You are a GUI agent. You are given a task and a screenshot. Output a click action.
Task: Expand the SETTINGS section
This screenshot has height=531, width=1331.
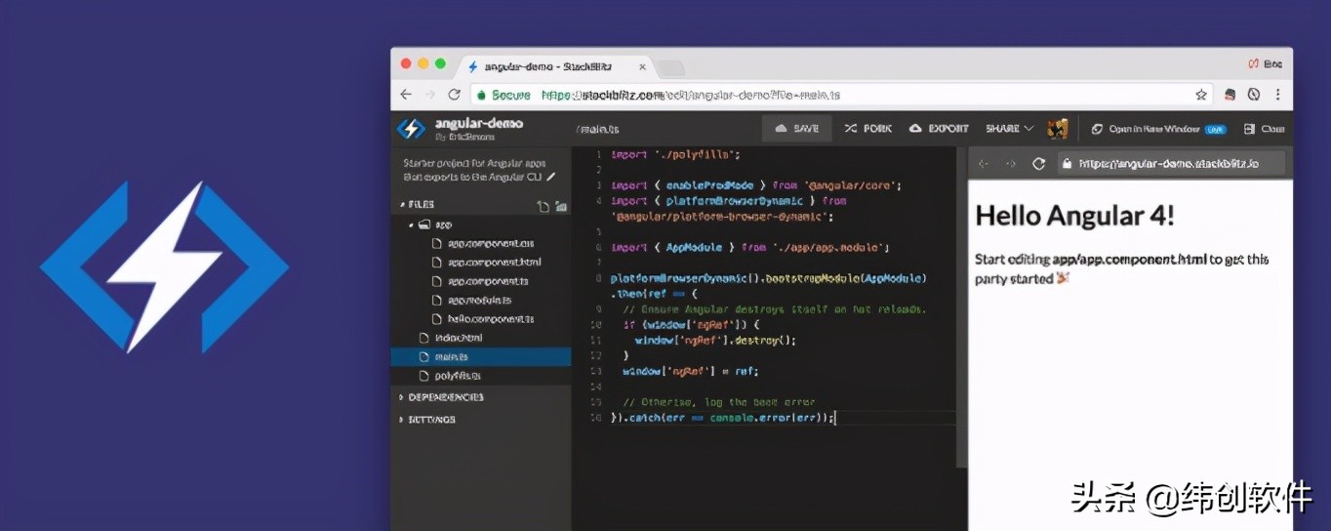pos(427,420)
